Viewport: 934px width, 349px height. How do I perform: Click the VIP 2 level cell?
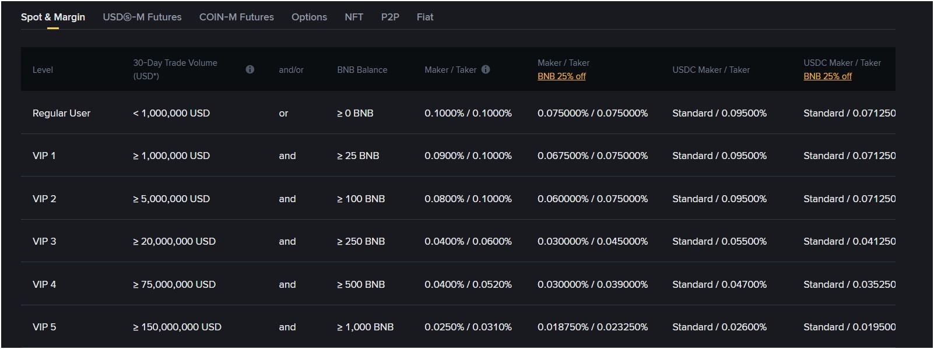click(x=44, y=199)
